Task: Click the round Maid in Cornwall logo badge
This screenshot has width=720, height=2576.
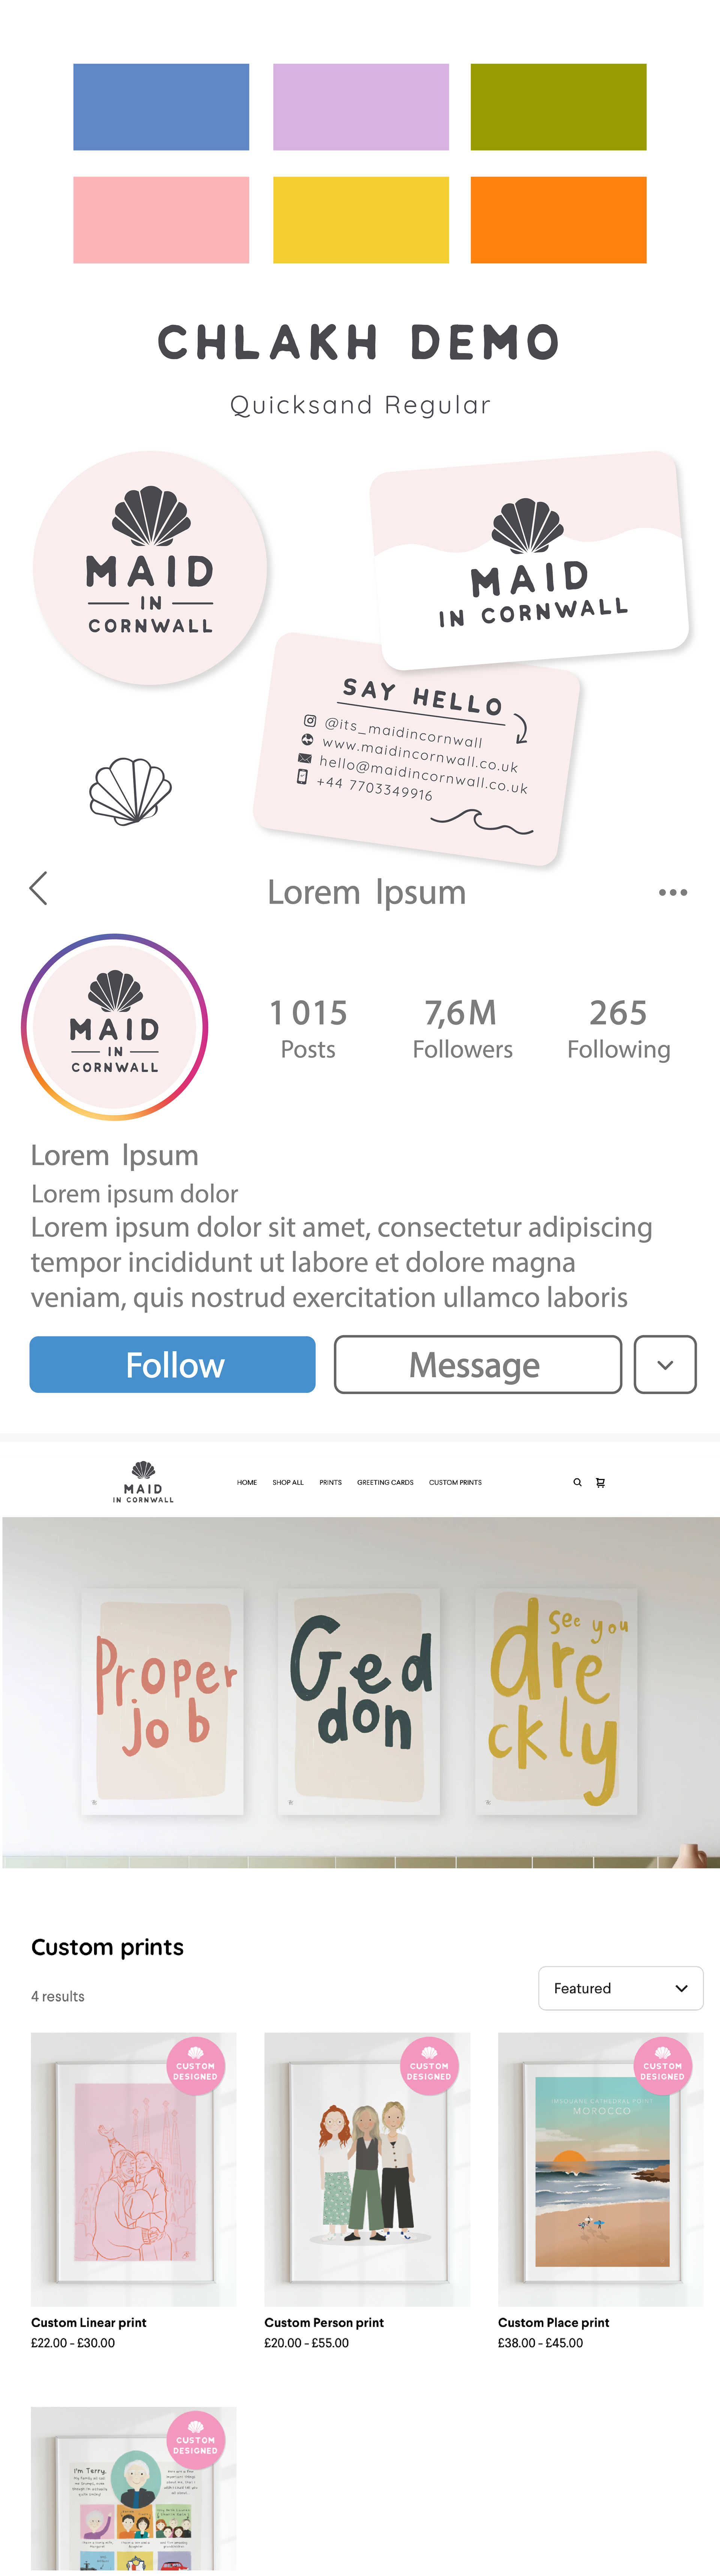Action: [x=150, y=568]
